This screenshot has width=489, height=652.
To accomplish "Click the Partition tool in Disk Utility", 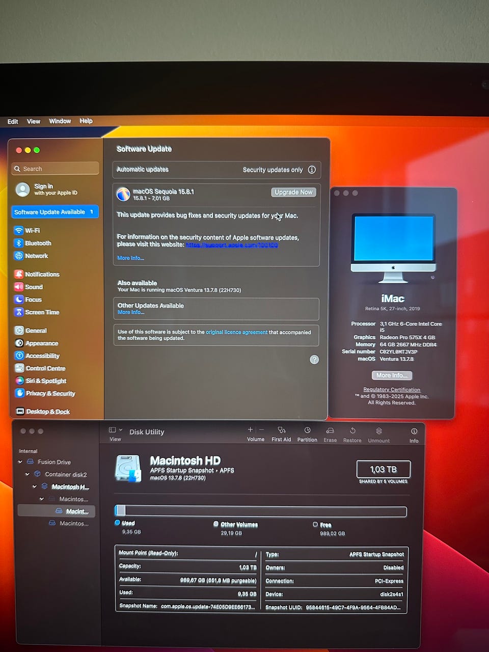I will pyautogui.click(x=307, y=434).
